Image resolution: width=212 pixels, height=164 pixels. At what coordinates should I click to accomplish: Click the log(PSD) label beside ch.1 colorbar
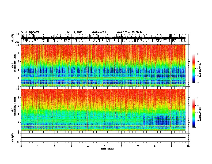pyautogui.click(x=200, y=70)
